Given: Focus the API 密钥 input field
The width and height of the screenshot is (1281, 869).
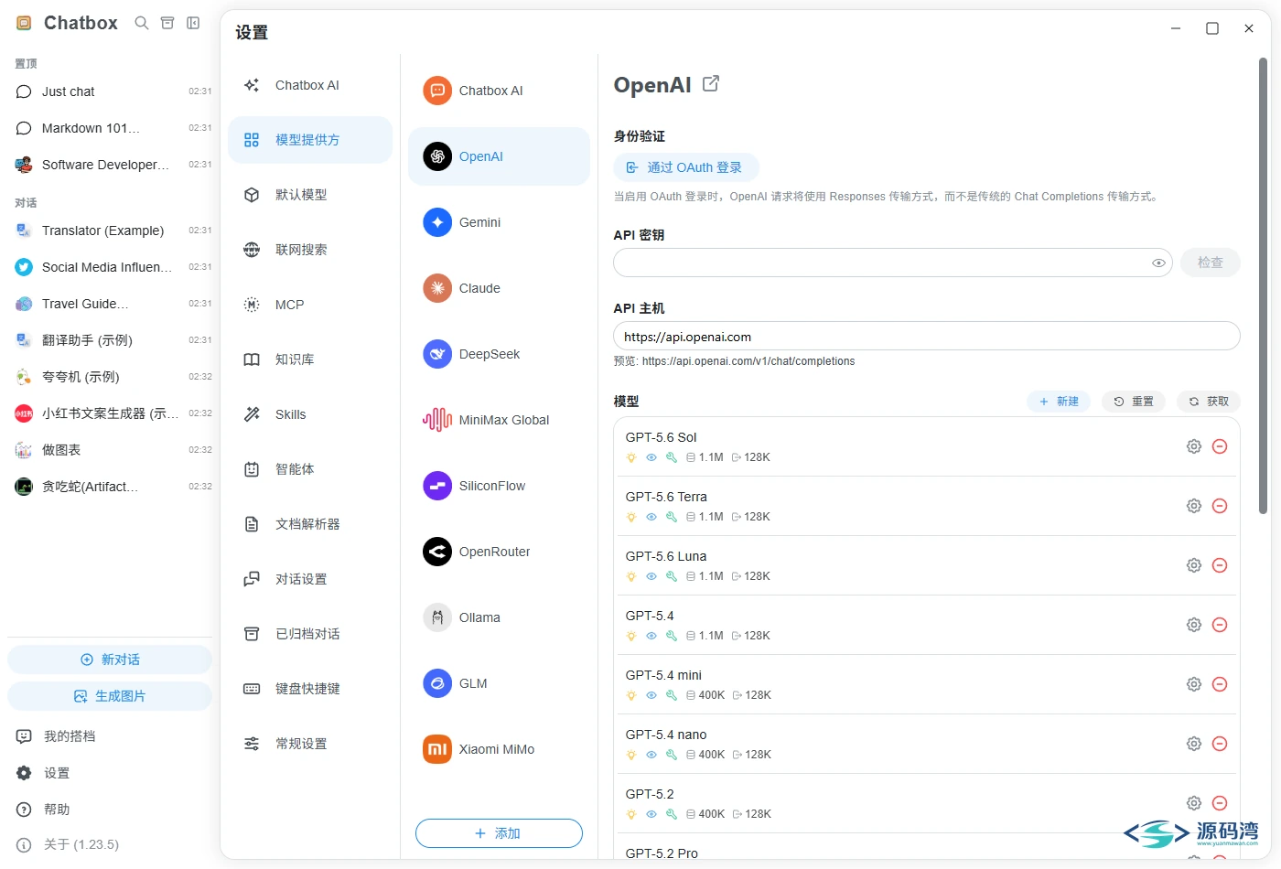Looking at the screenshot, I should coord(893,263).
